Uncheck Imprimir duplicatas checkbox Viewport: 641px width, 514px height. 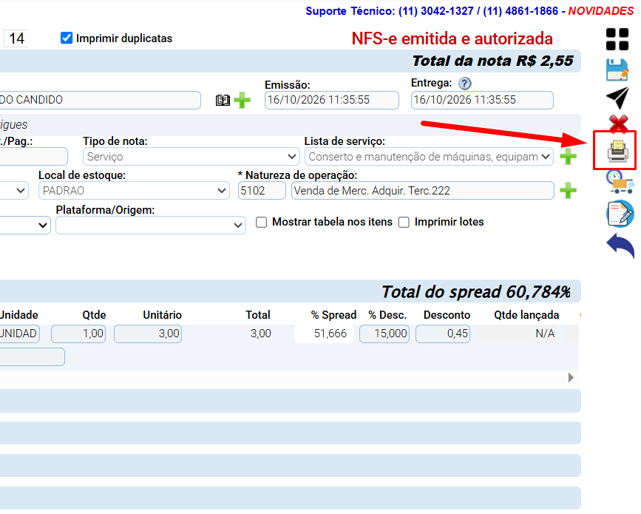67,38
